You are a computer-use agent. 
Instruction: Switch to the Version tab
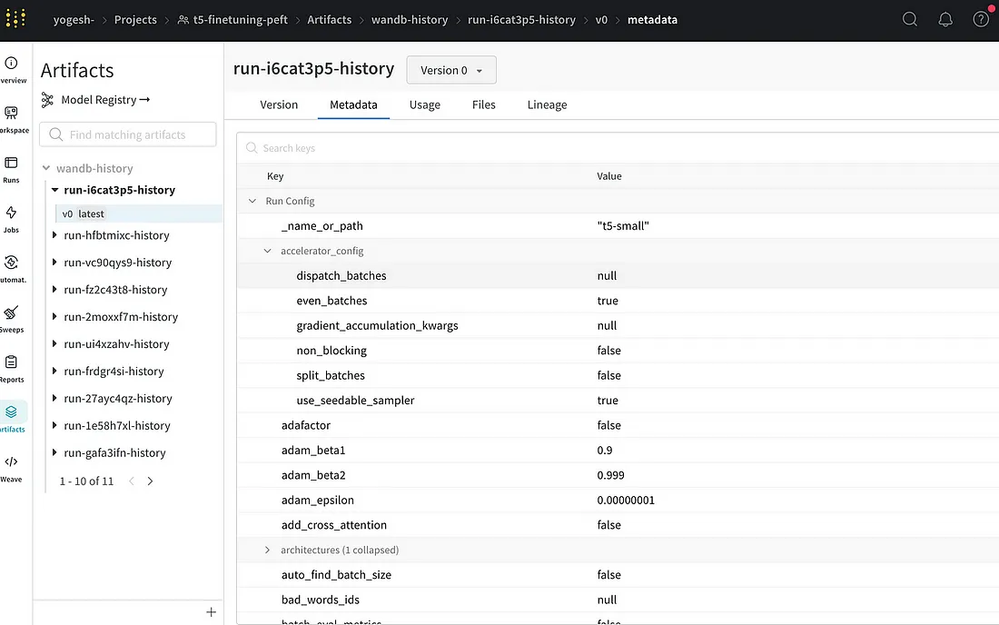[279, 104]
